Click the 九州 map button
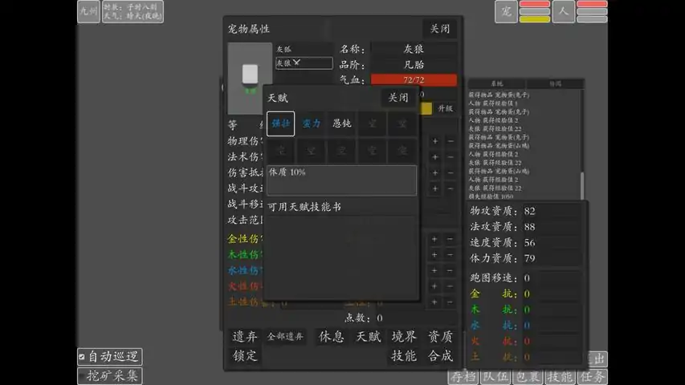The width and height of the screenshot is (685, 385). 88,11
